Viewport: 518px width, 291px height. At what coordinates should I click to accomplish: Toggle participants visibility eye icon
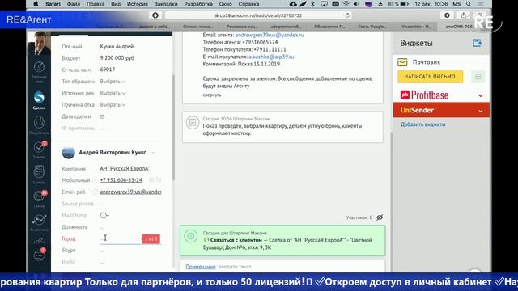click(x=380, y=217)
